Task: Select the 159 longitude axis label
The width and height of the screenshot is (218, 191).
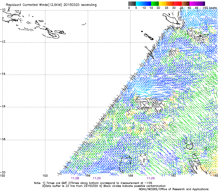Action: pyautogui.click(x=130, y=176)
